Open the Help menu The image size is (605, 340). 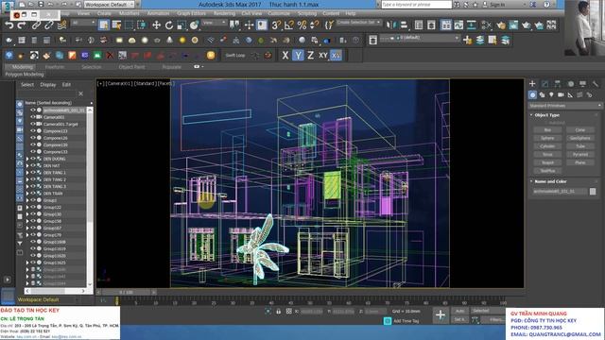[x=351, y=13]
